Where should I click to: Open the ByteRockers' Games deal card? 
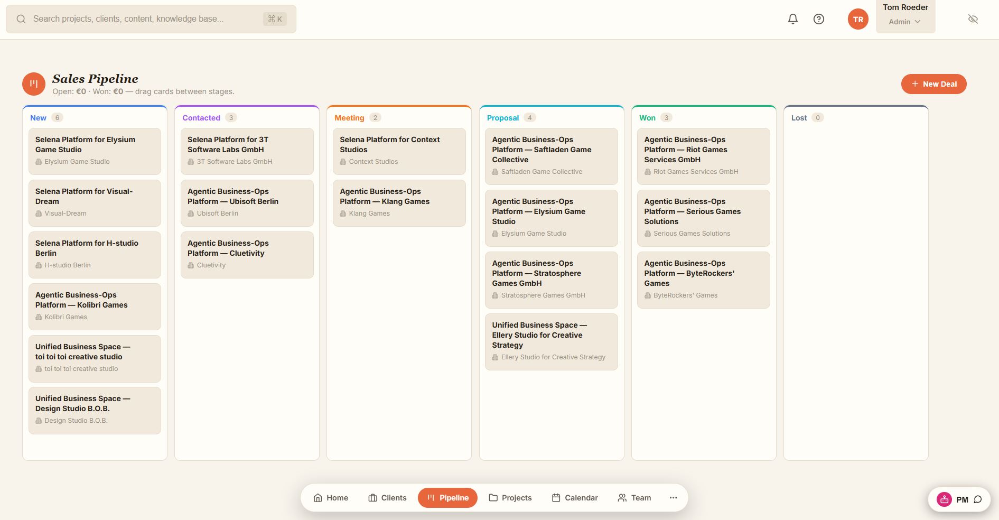(703, 280)
